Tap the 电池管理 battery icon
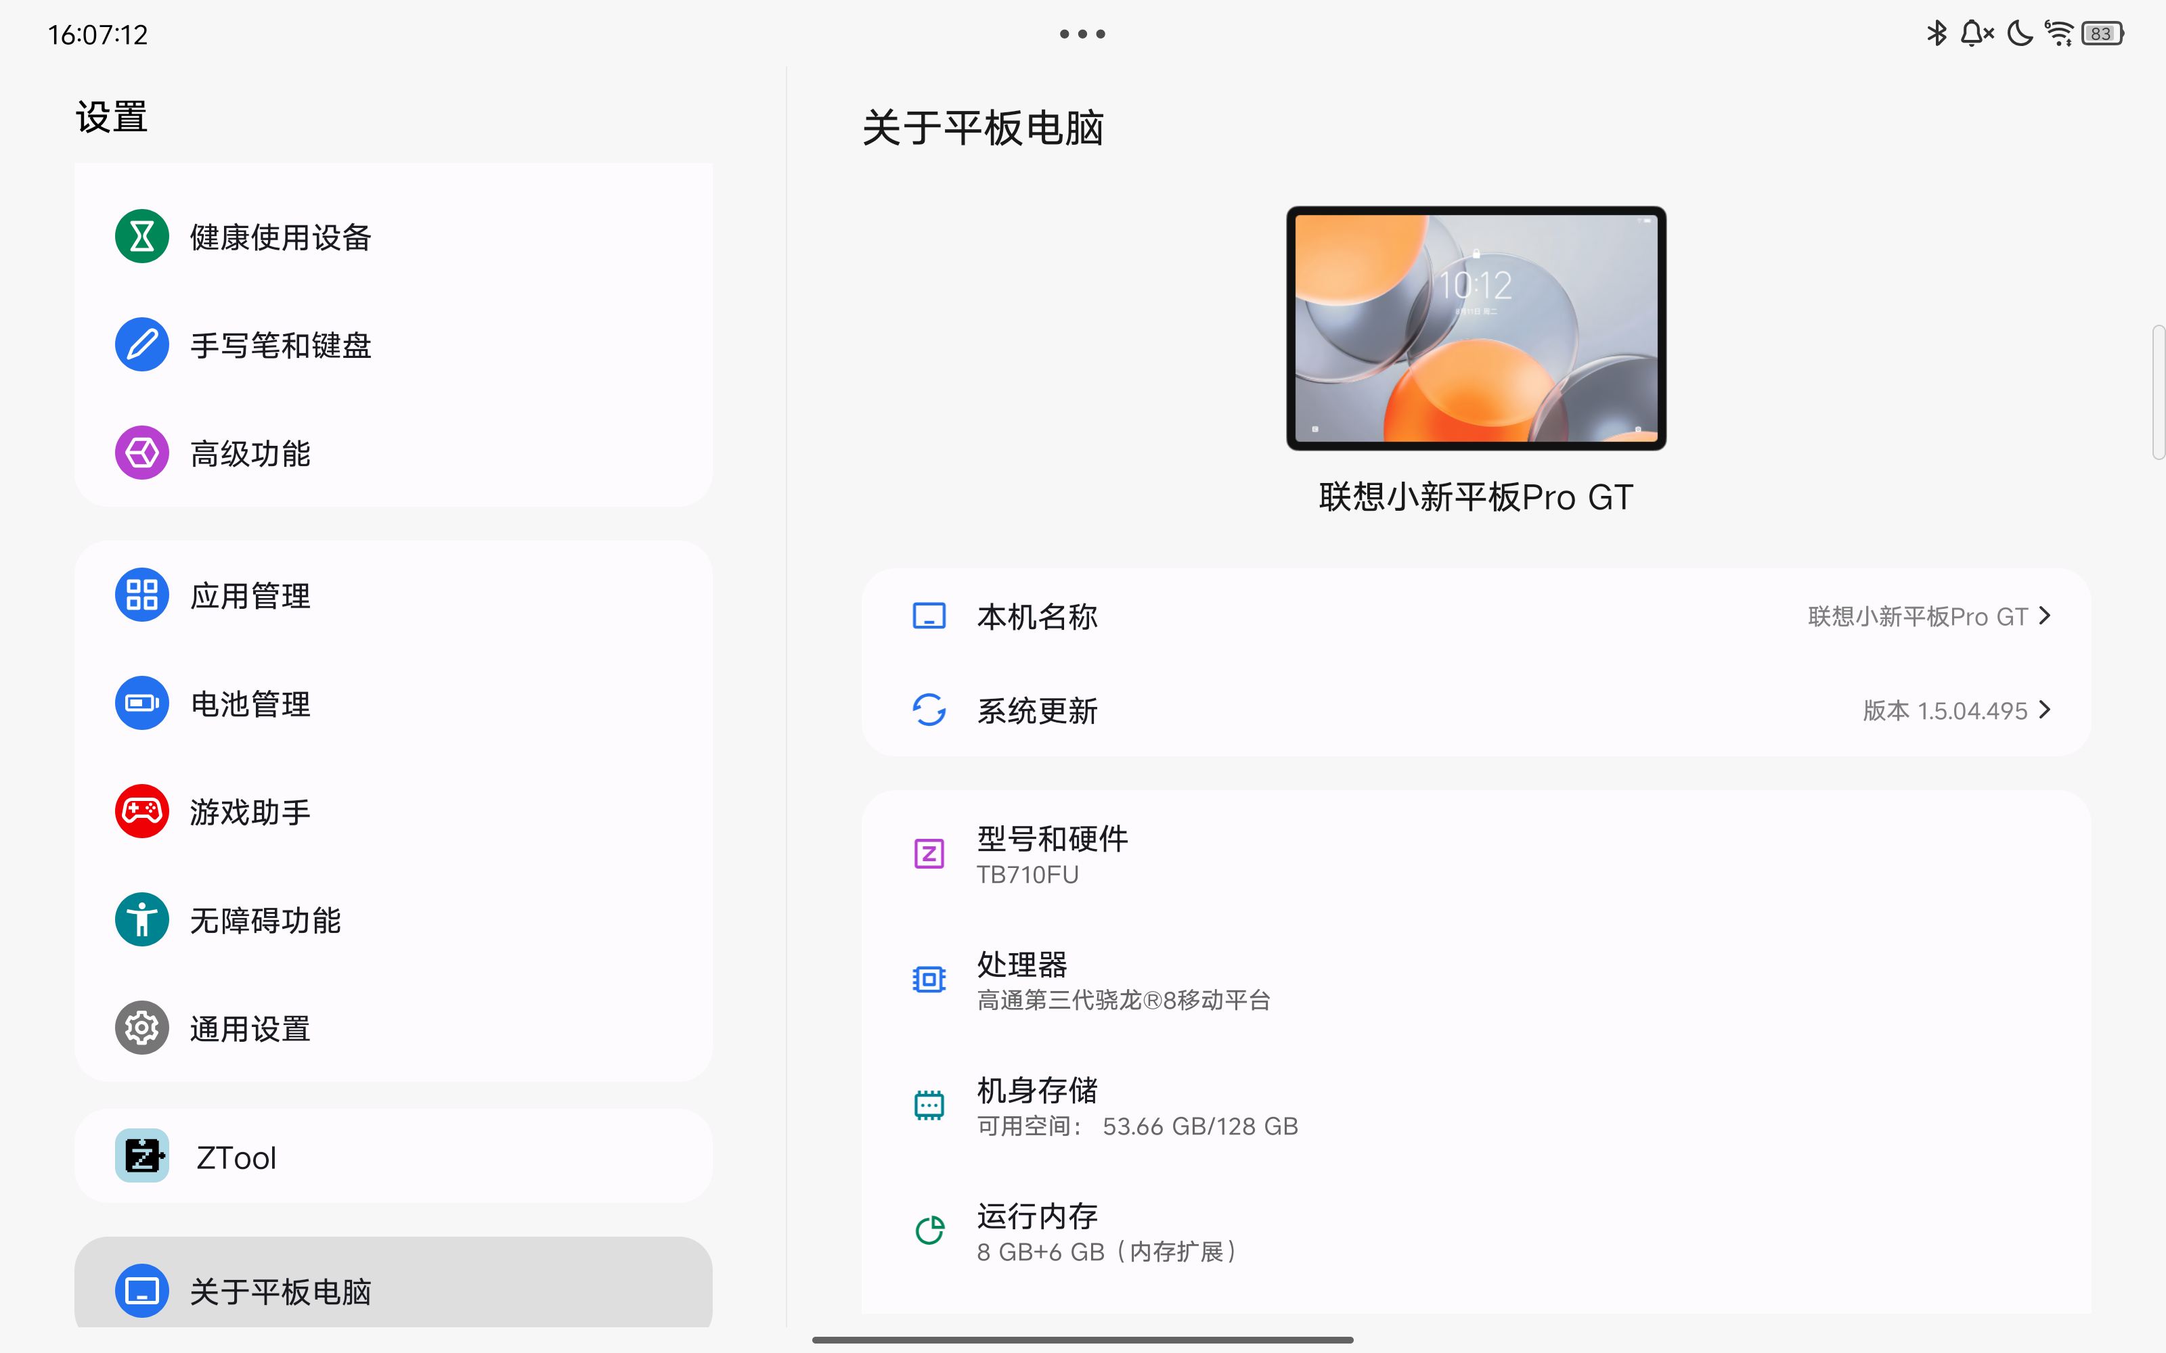The height and width of the screenshot is (1353, 2166). pyautogui.click(x=141, y=704)
